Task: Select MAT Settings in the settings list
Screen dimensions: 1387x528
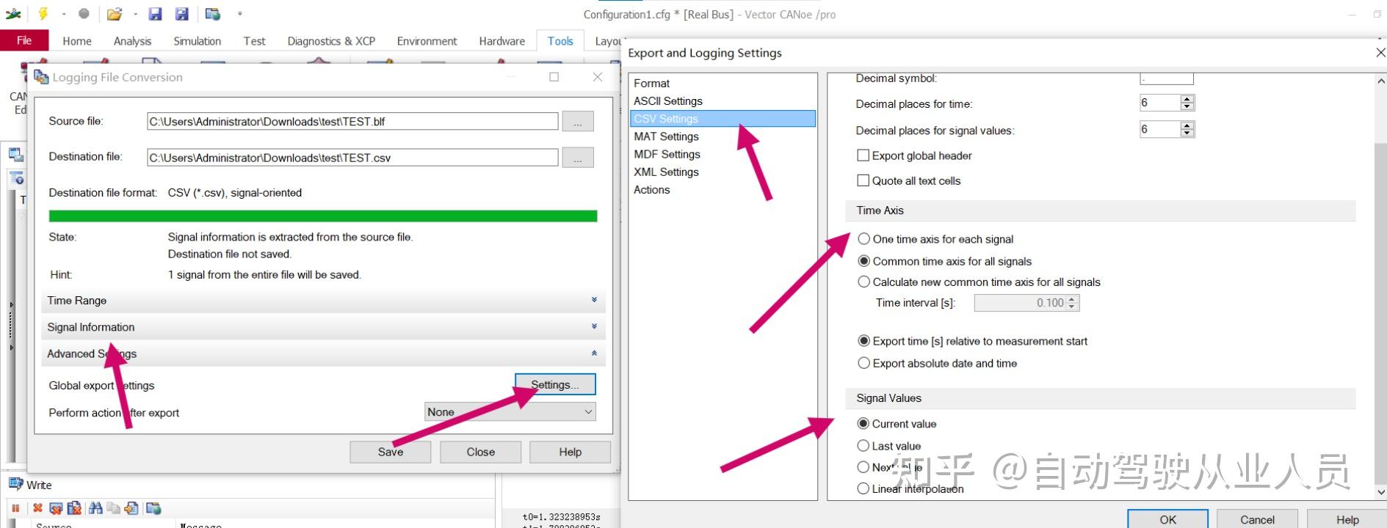Action: [667, 136]
